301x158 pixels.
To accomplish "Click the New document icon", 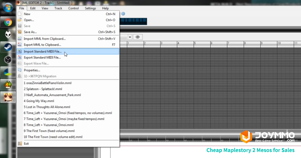I will click(x=20, y=14).
